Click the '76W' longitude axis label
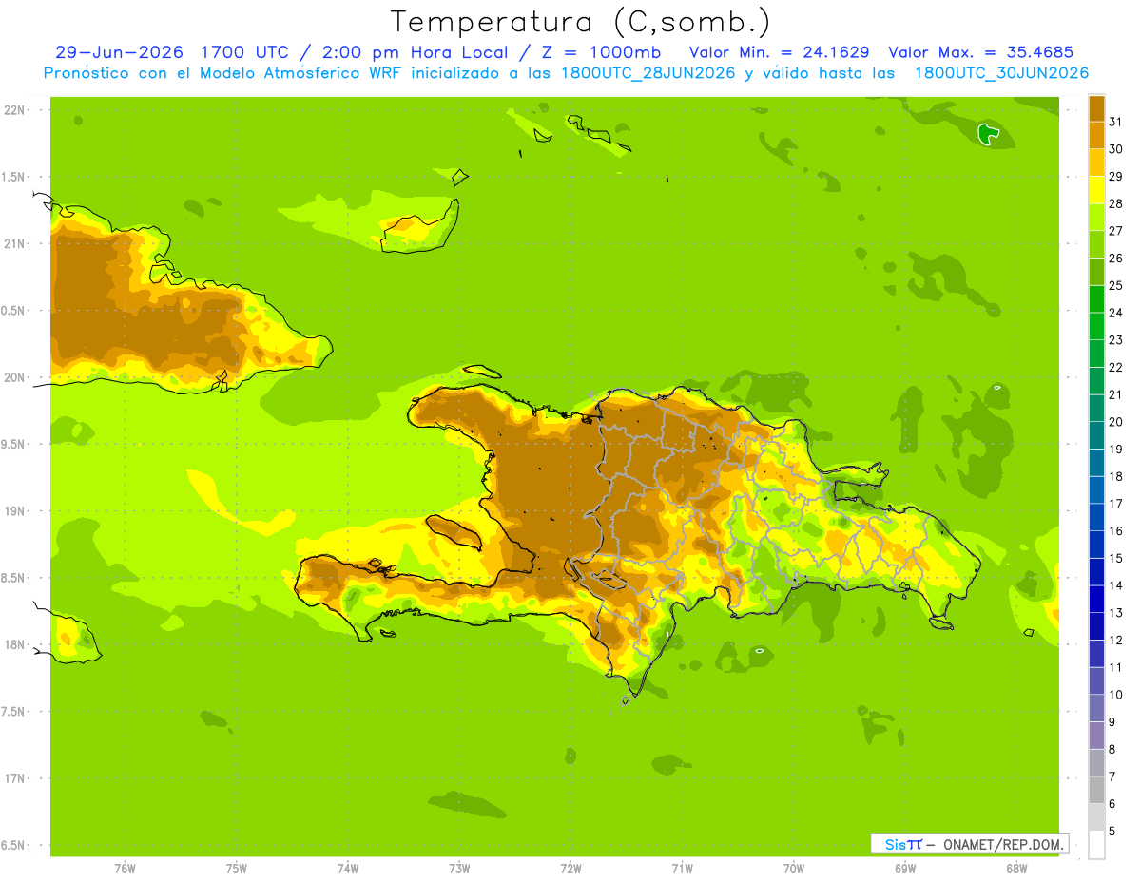 (125, 868)
